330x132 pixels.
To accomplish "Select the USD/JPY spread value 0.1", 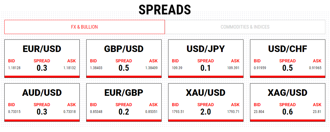I will coord(206,68).
